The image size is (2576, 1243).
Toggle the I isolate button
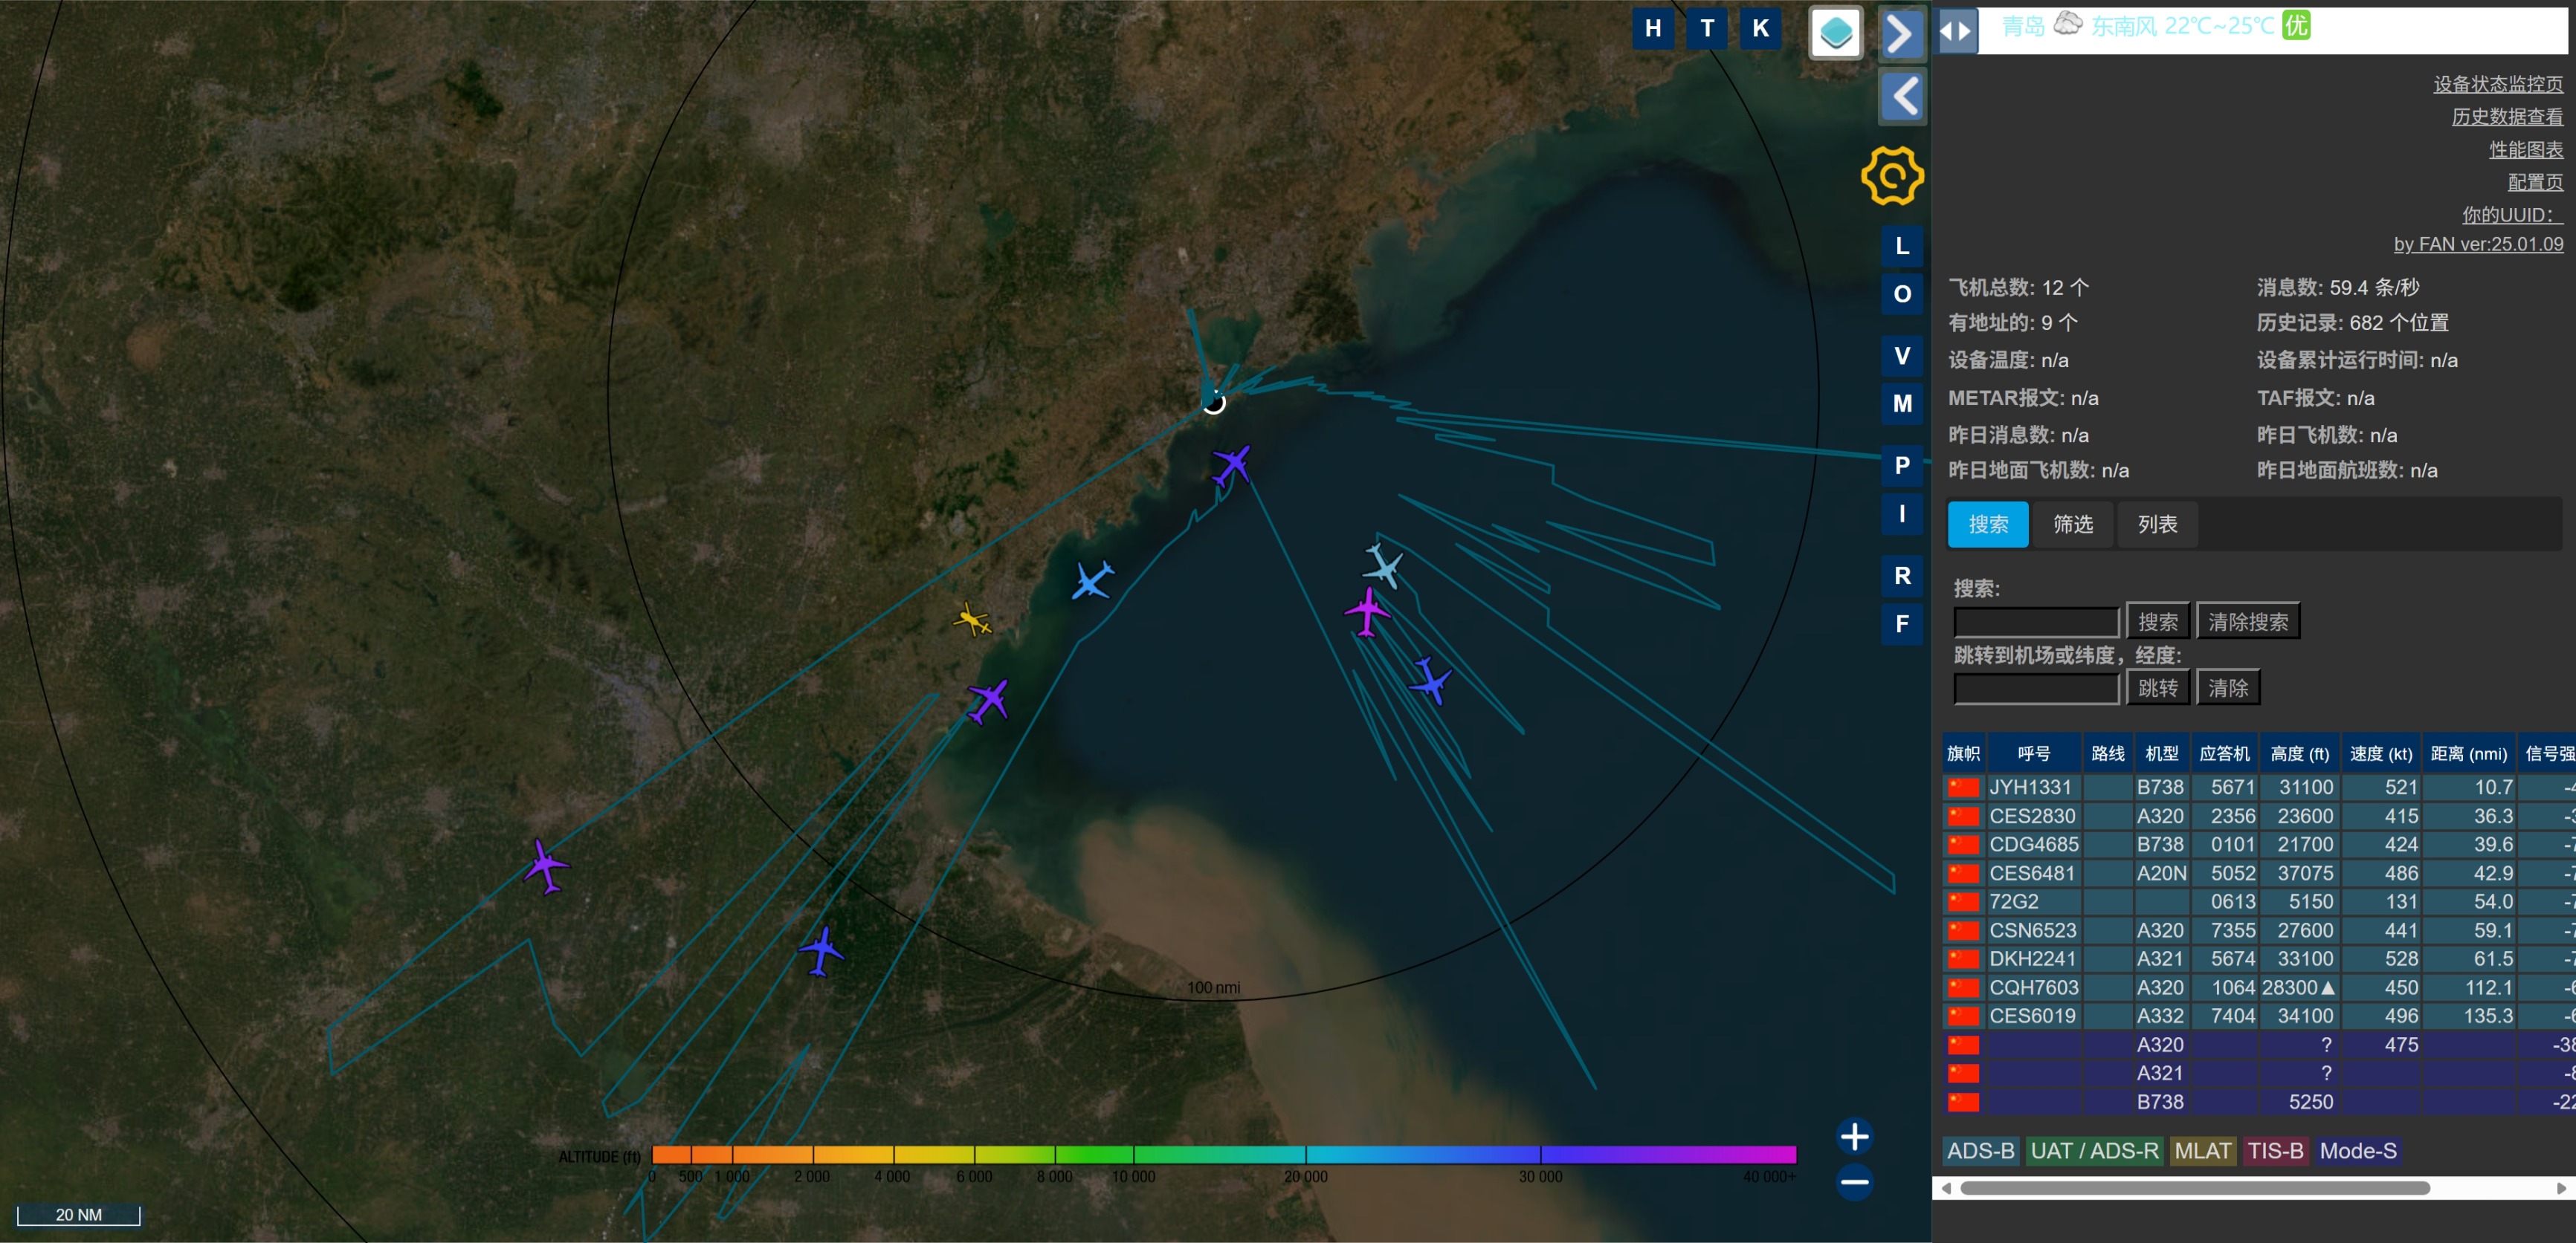coord(1902,513)
